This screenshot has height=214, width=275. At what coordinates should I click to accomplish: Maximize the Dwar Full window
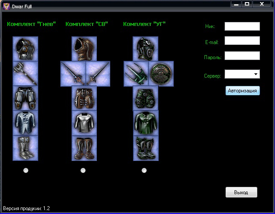click(x=247, y=4)
